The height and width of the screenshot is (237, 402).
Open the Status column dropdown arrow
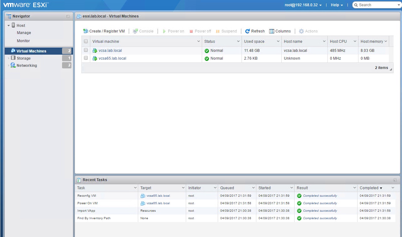[x=238, y=41]
